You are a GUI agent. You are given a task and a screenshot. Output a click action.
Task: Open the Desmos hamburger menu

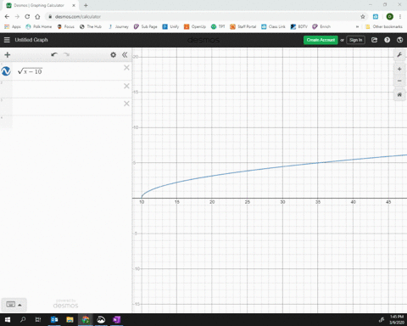click(x=7, y=40)
